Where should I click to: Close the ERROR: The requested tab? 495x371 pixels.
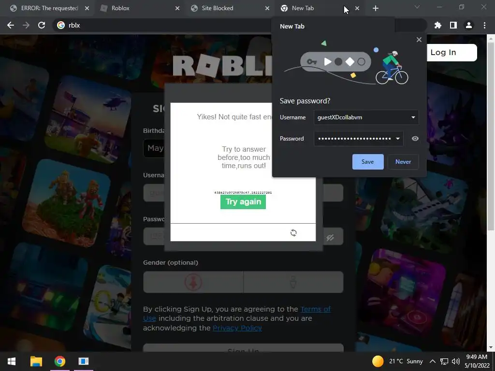87,8
